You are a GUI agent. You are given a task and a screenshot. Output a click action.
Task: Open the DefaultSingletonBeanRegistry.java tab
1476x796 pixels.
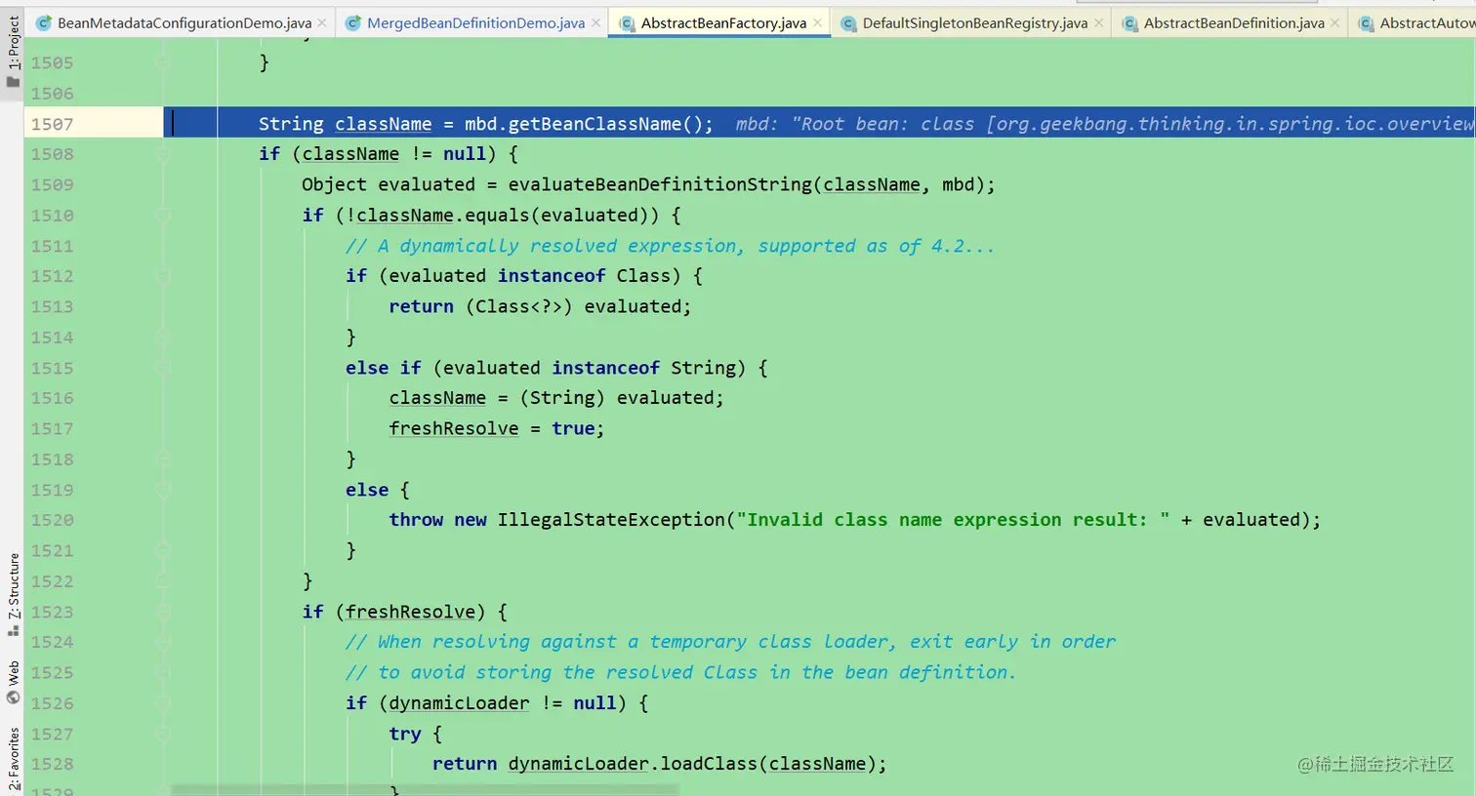click(x=971, y=22)
